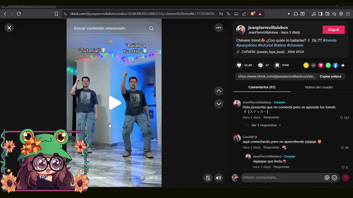Open the three-dots more options menu
The image size is (353, 198).
click(219, 28)
